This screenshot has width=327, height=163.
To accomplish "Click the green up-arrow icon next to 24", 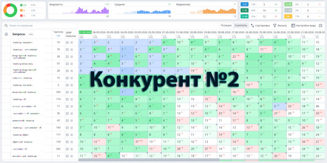I will coord(21,5).
